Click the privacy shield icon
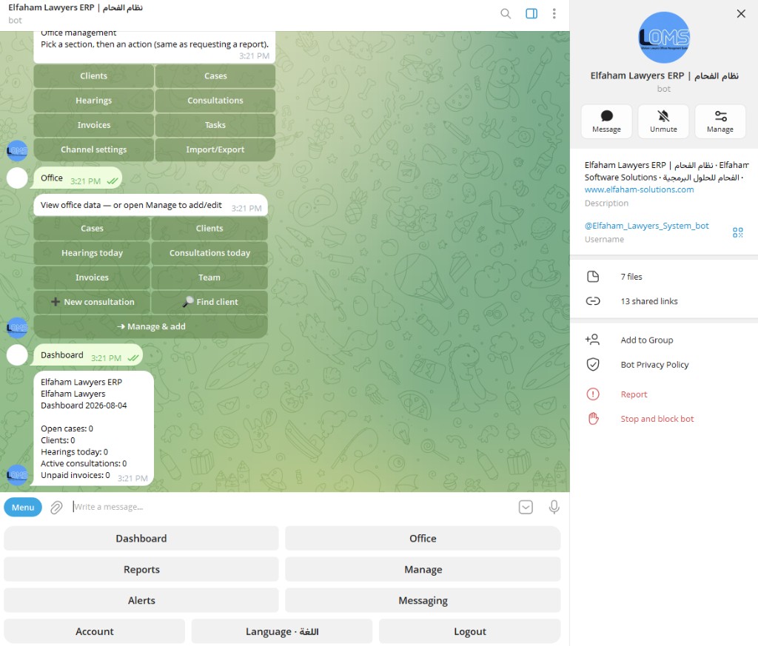 (593, 364)
